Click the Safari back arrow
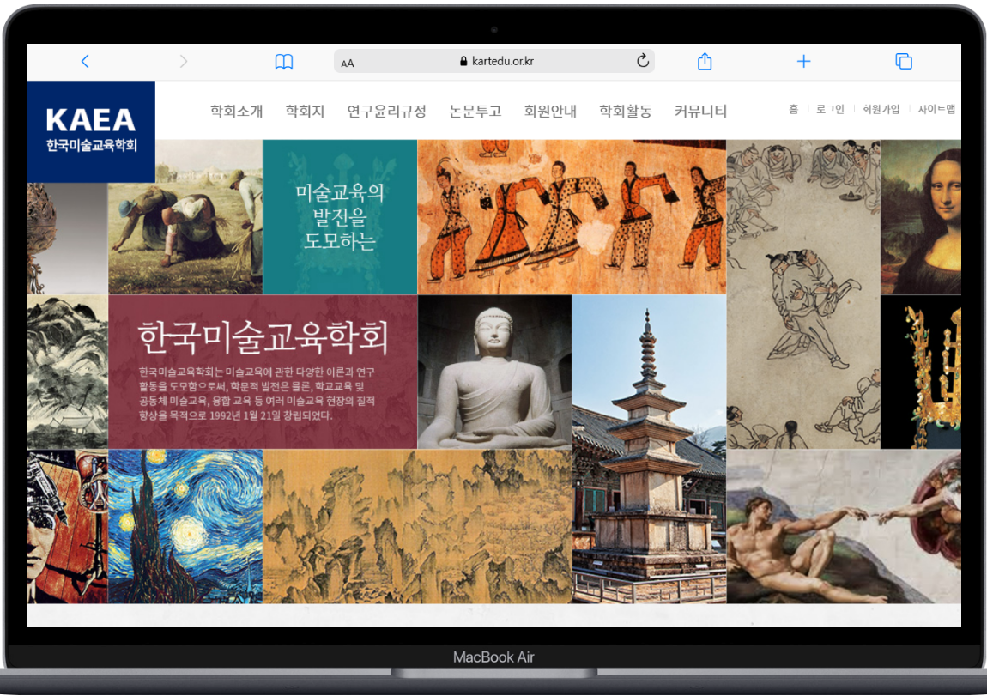The image size is (987, 696). 84,61
